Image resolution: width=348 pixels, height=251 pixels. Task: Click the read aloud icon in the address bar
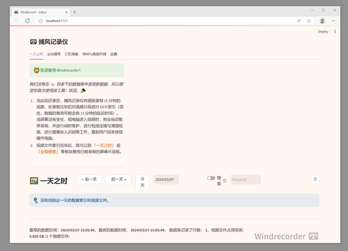tap(299, 21)
